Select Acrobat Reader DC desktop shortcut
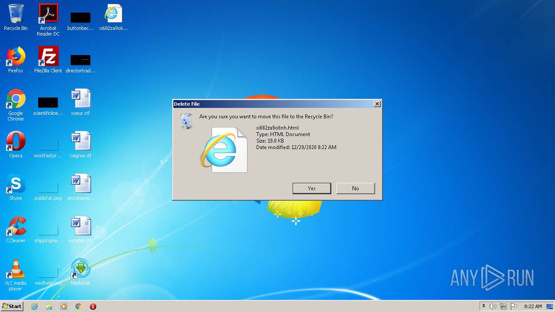This screenshot has width=555, height=312. [48, 19]
